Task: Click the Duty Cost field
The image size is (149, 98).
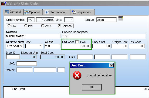Action: [x=101, y=46]
